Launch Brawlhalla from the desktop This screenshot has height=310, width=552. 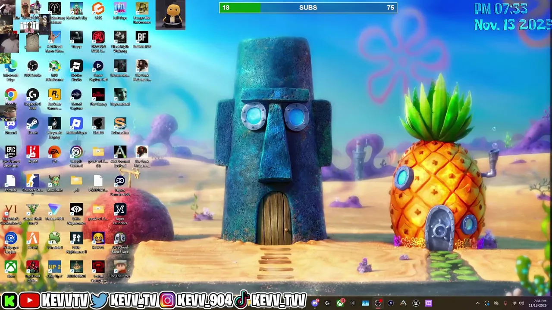(x=54, y=184)
